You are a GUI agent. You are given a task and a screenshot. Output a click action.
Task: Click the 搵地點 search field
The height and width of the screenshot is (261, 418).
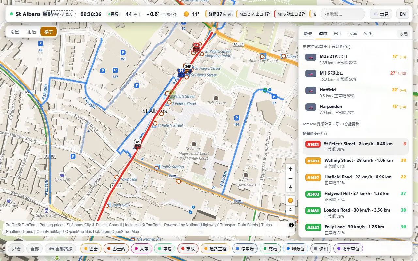coord(343,14)
